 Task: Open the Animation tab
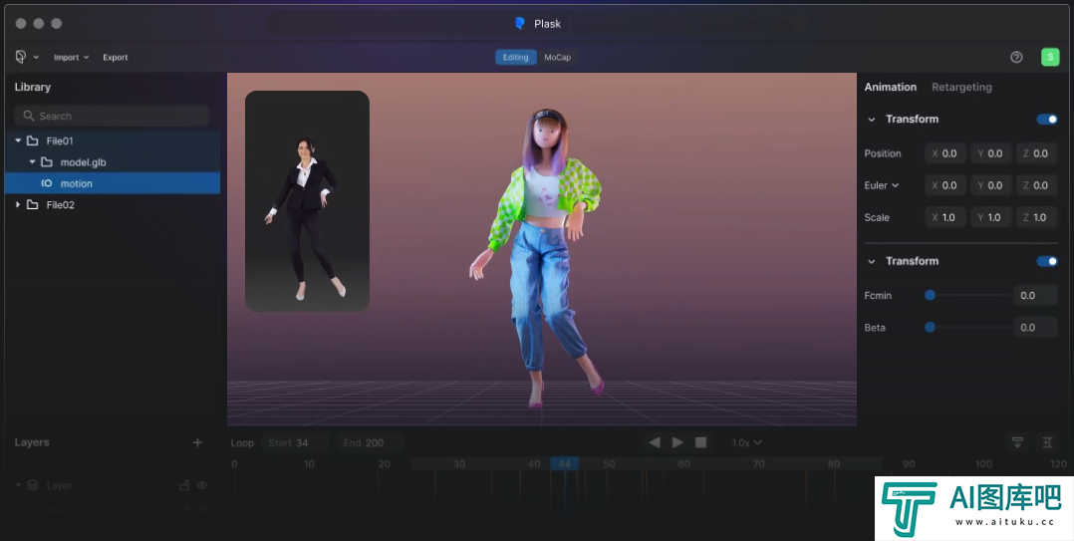(890, 87)
